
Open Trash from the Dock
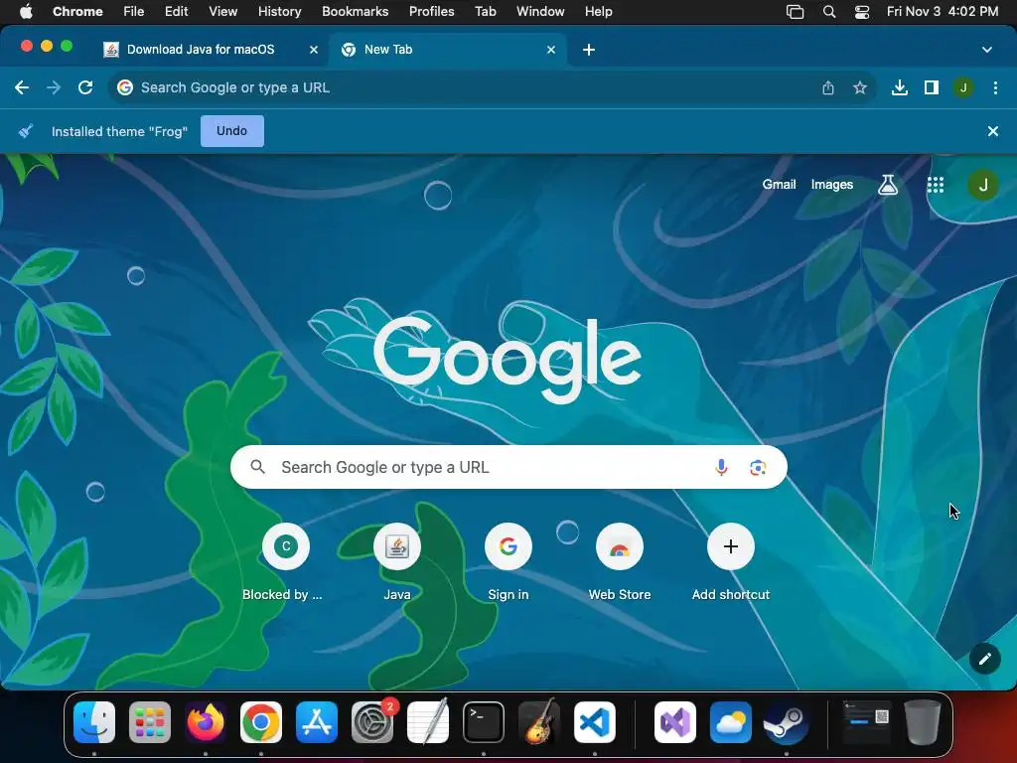click(923, 722)
